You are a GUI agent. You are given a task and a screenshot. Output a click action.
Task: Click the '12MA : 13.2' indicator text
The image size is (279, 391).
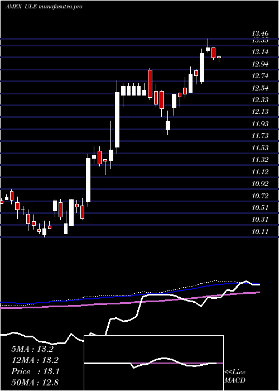pos(35,360)
